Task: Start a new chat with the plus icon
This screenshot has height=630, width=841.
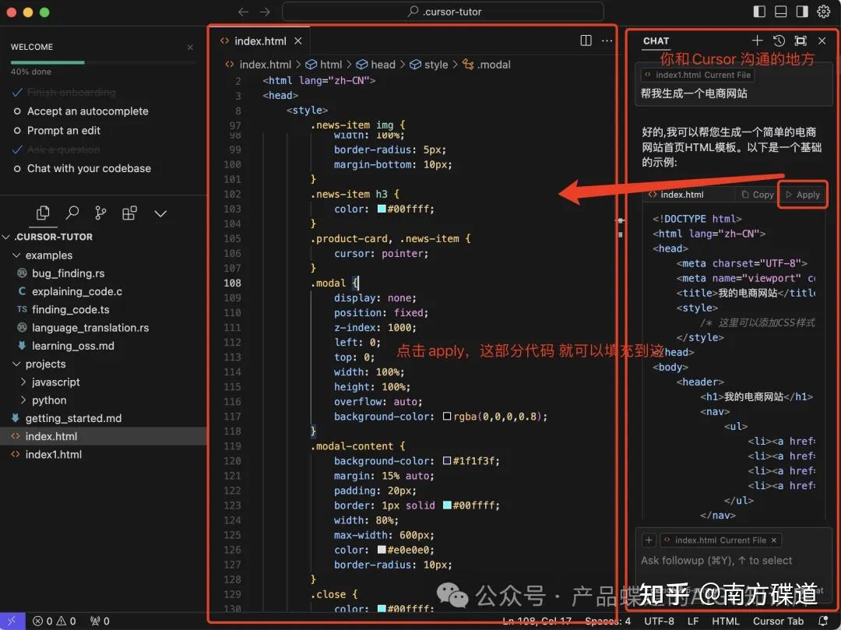Action: click(757, 40)
